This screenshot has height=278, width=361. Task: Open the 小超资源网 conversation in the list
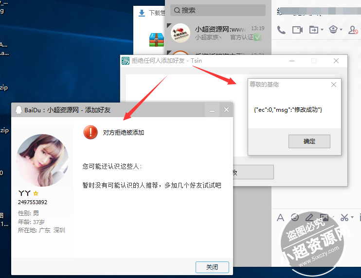218,33
